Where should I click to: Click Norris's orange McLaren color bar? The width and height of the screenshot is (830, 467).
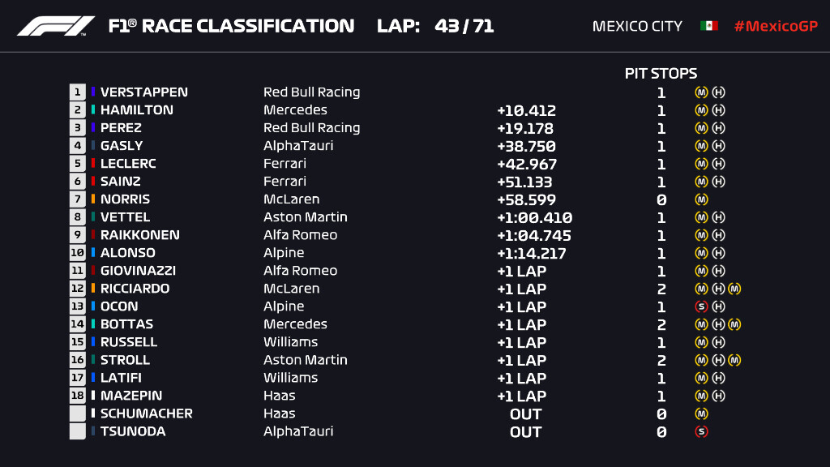click(x=93, y=199)
